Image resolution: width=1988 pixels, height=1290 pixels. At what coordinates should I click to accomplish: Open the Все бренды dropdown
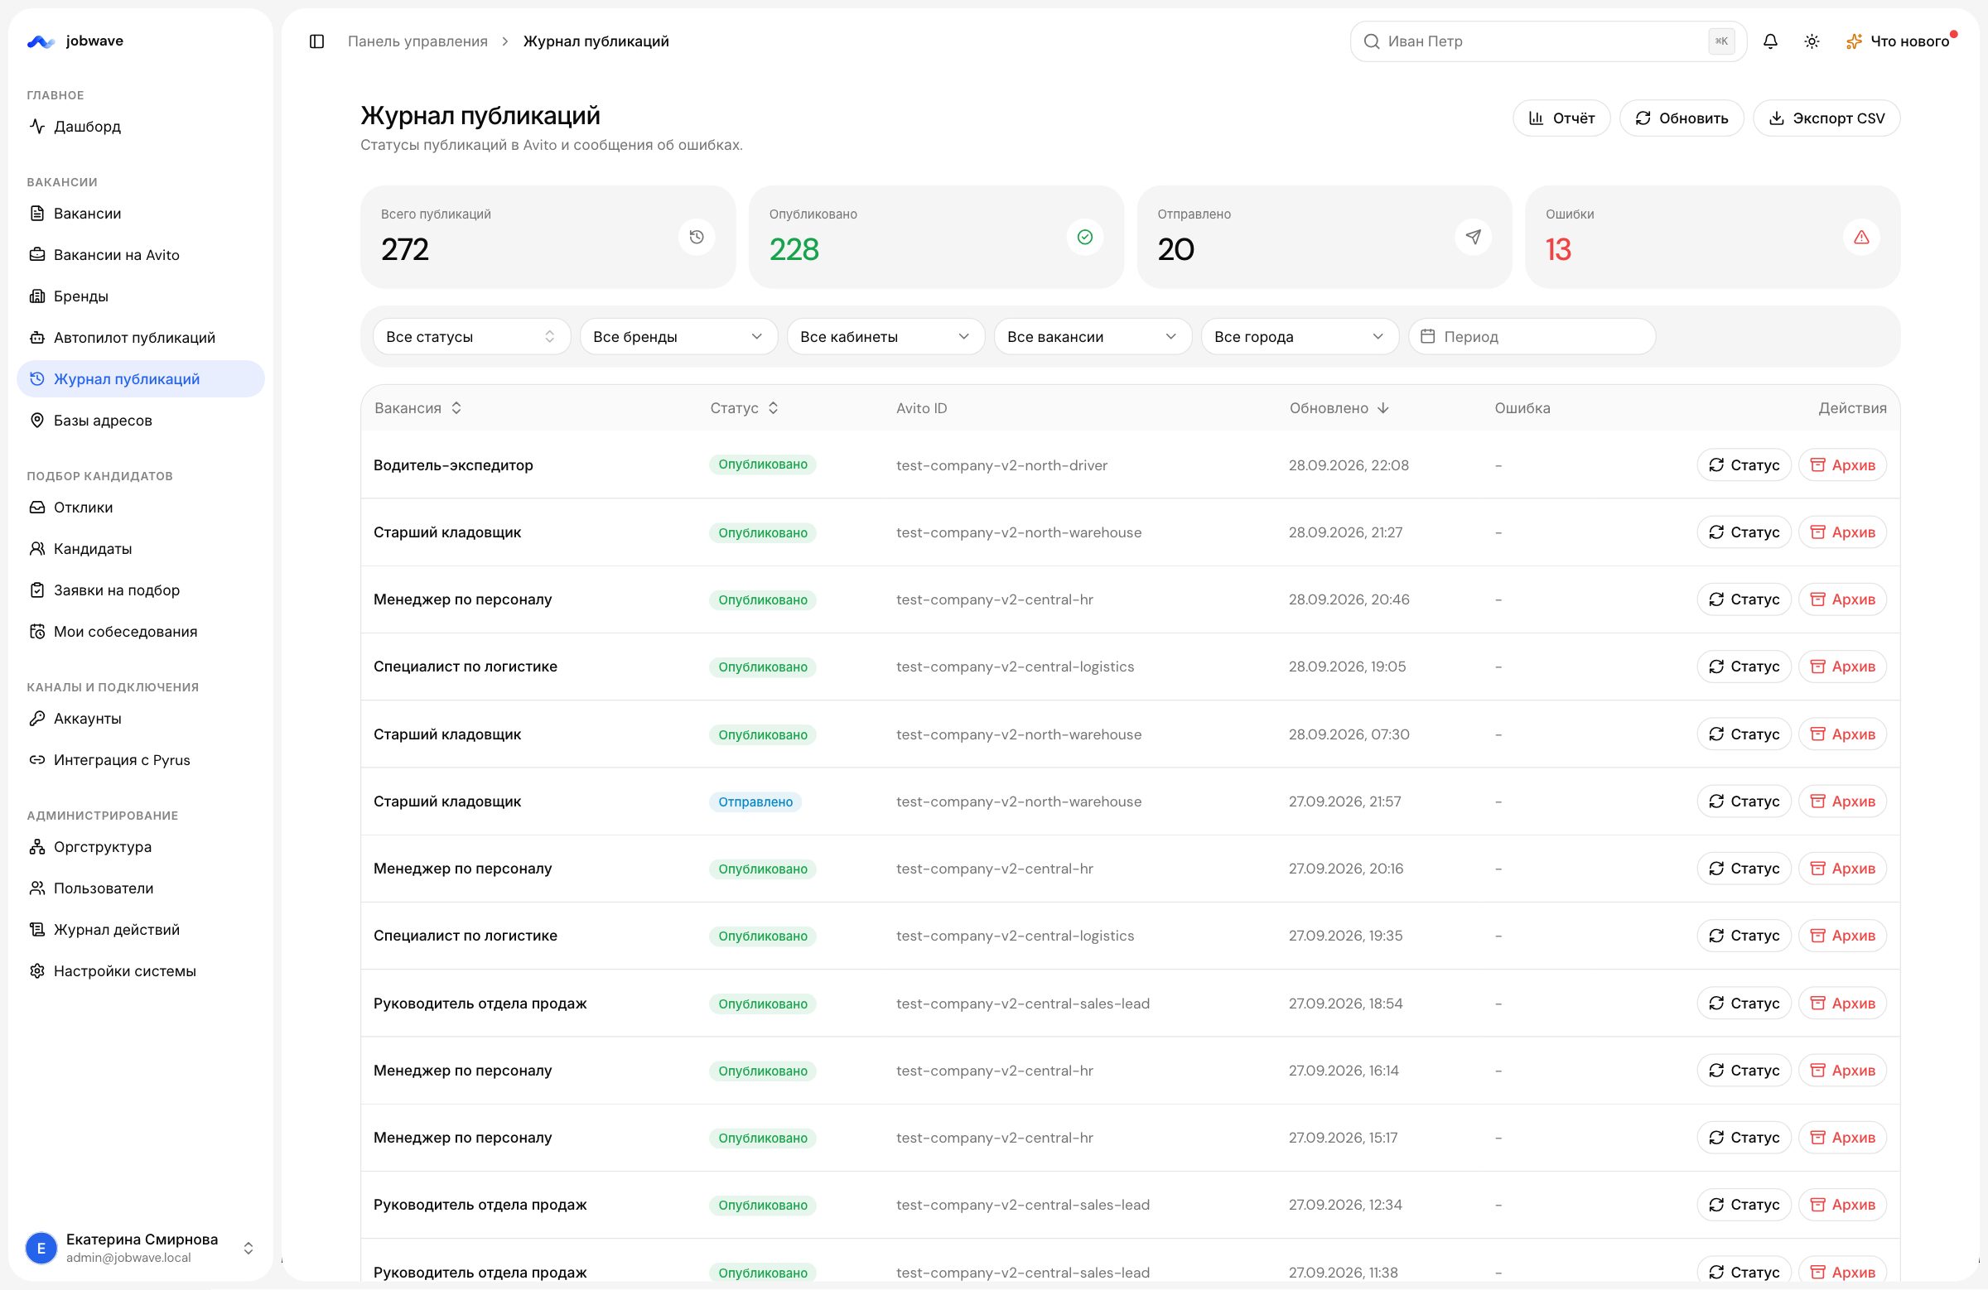(678, 336)
